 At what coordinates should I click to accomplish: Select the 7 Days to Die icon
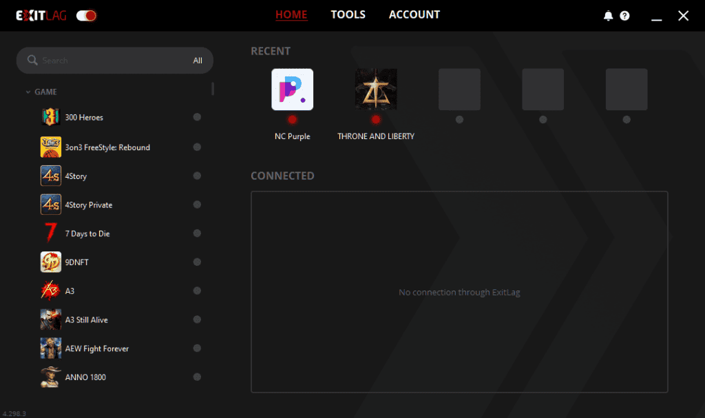(x=51, y=233)
